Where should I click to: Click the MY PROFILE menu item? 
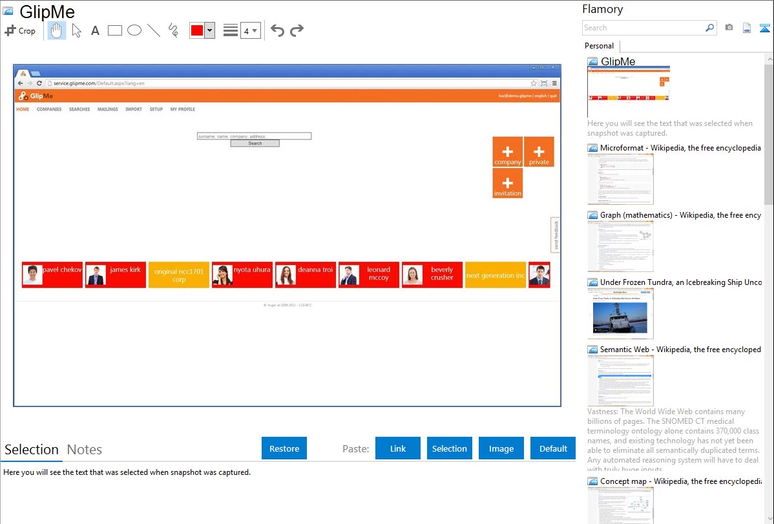coord(183,109)
